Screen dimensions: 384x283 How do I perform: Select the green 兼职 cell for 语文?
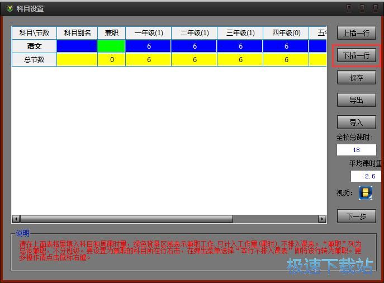click(x=111, y=46)
